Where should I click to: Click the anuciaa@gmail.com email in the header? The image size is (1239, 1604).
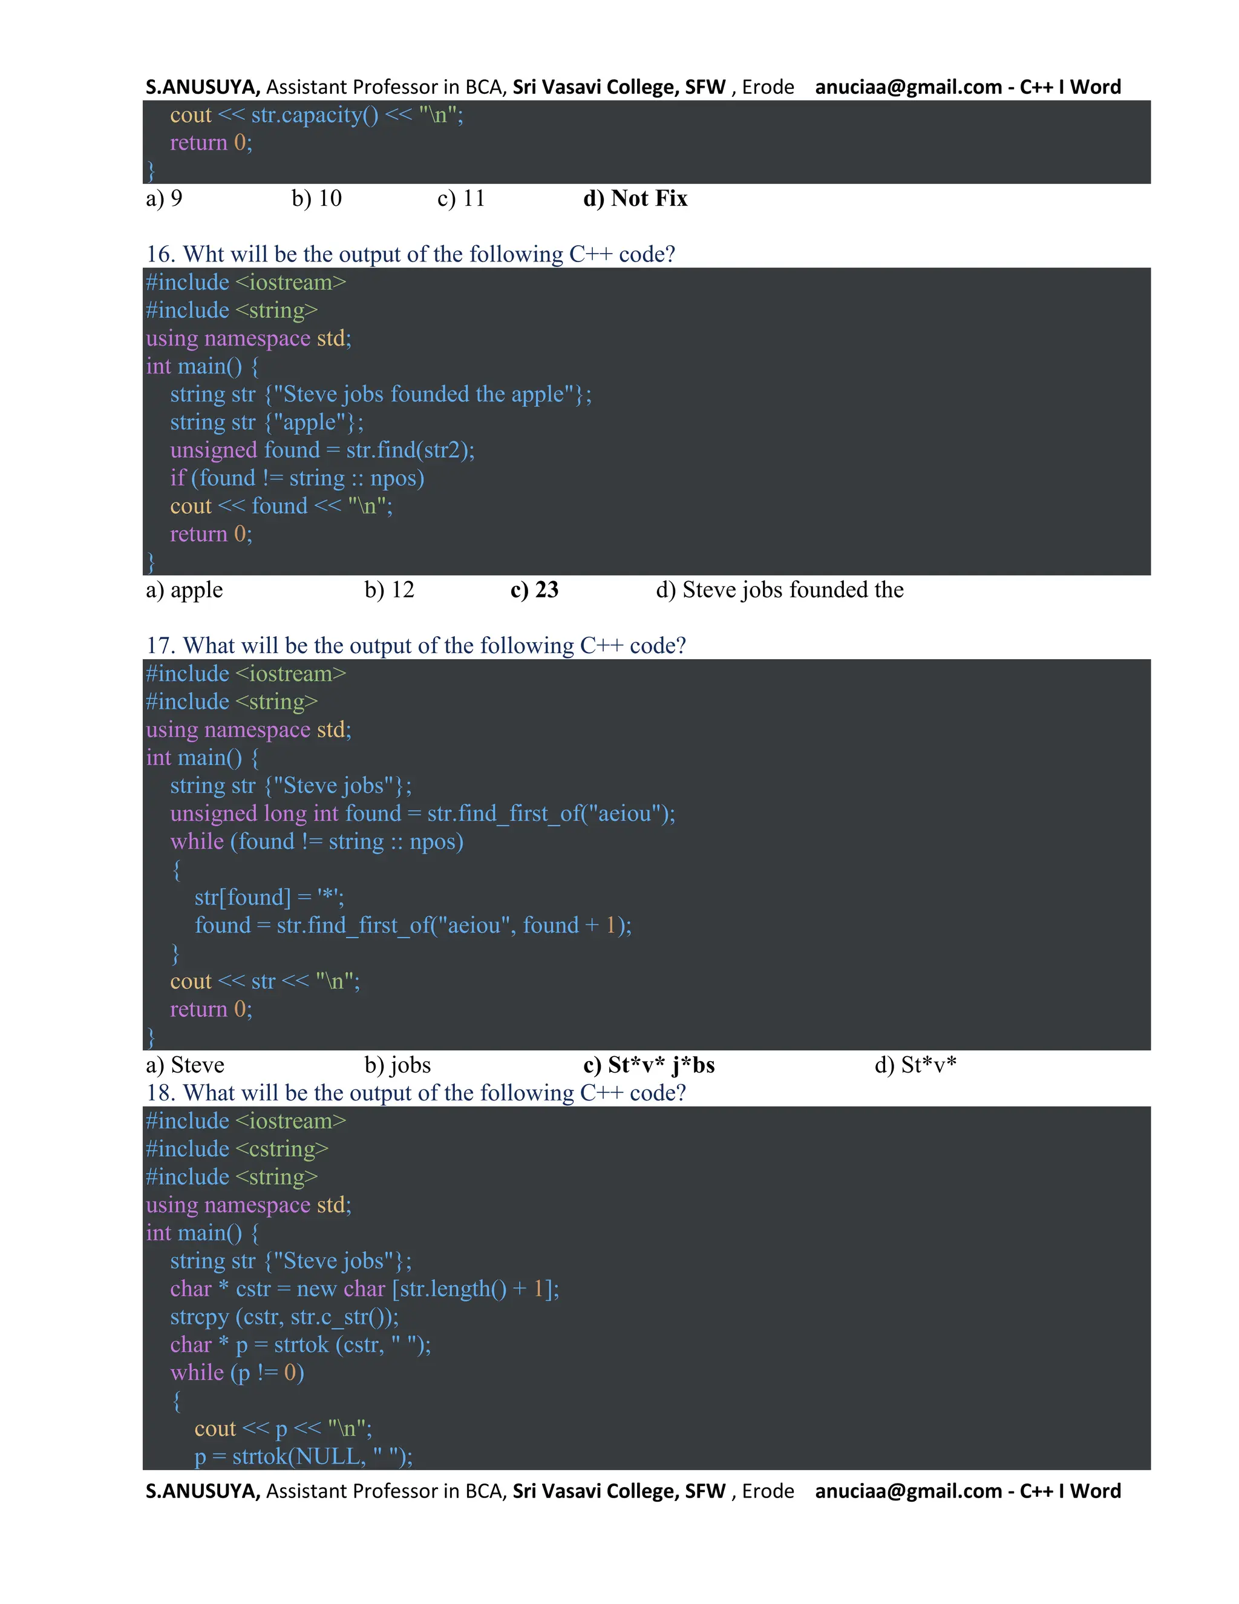908,87
